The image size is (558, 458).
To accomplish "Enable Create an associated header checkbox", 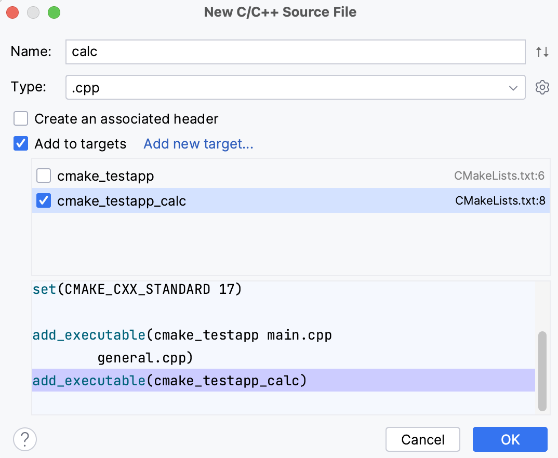I will (x=21, y=119).
